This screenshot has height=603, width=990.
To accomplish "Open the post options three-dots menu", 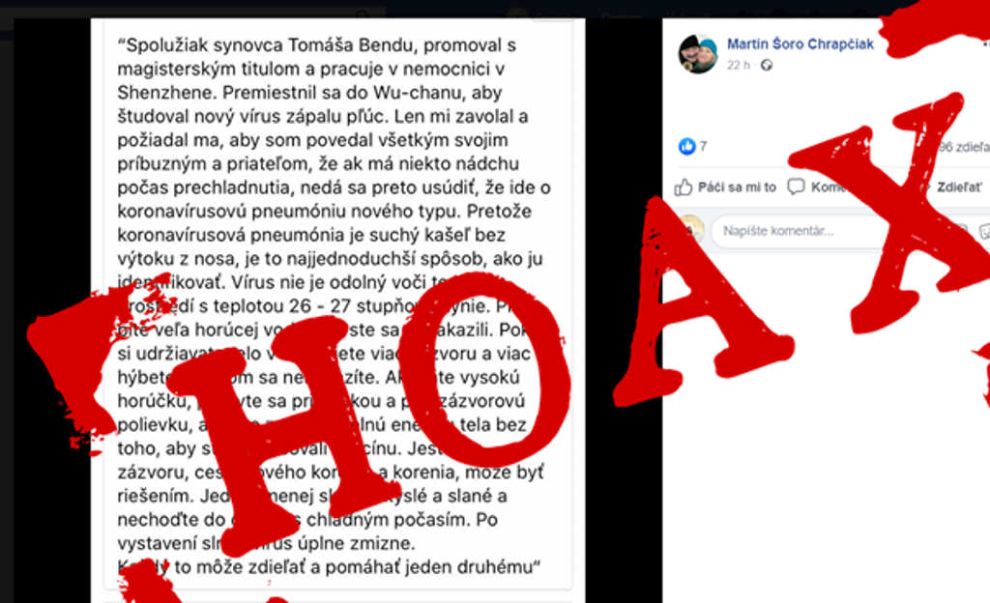I will pyautogui.click(x=985, y=44).
